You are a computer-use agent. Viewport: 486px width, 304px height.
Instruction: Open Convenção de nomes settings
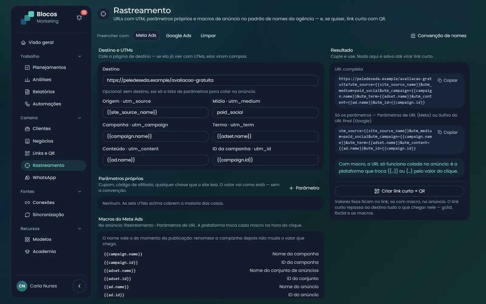(438, 36)
